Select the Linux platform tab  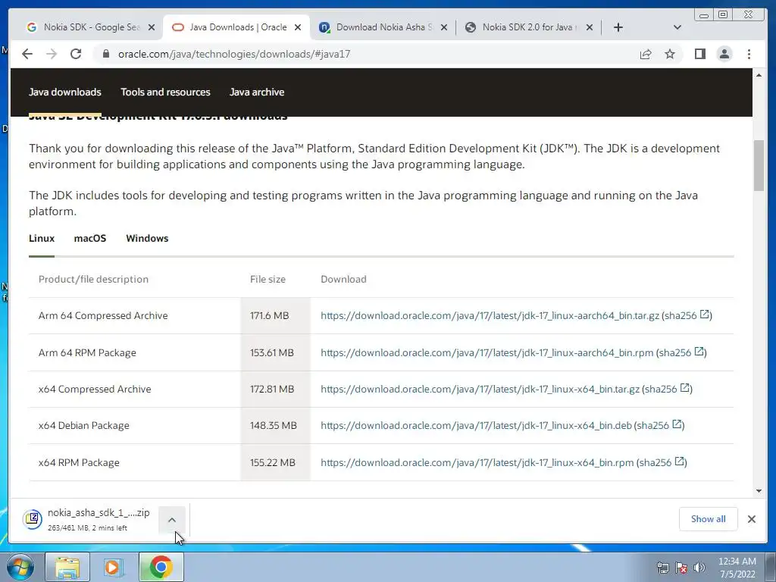click(42, 238)
